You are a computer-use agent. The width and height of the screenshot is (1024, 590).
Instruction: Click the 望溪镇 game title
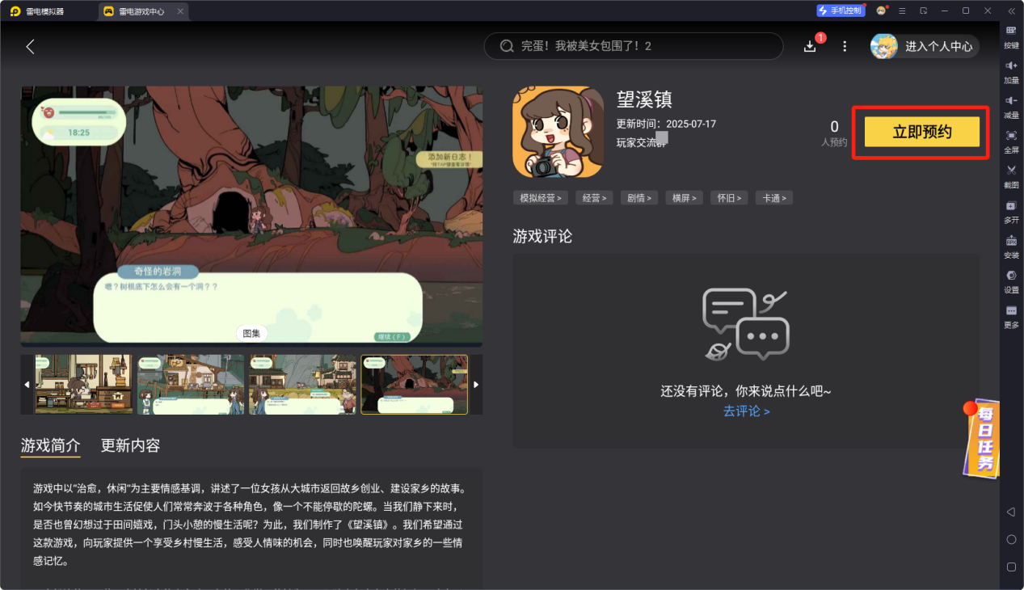(644, 99)
